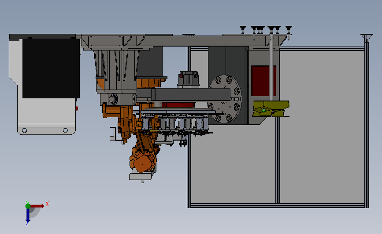Click the blue Z axis arrow of the triad

[x=28, y=215]
